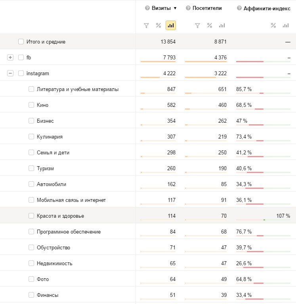296x304 pixels.
Task: Show percent values for Посетители column
Action: click(x=210, y=26)
